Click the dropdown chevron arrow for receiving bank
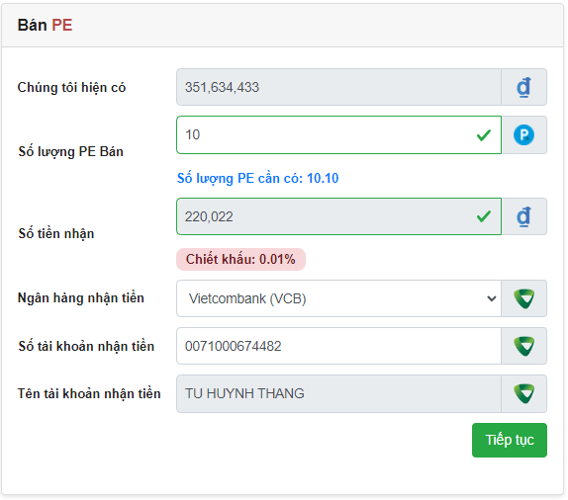 (x=491, y=298)
